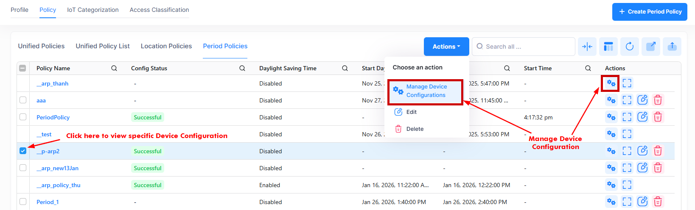Viewport: 695px width, 210px height.
Task: Click the export share icon in toolbar
Action: point(650,47)
